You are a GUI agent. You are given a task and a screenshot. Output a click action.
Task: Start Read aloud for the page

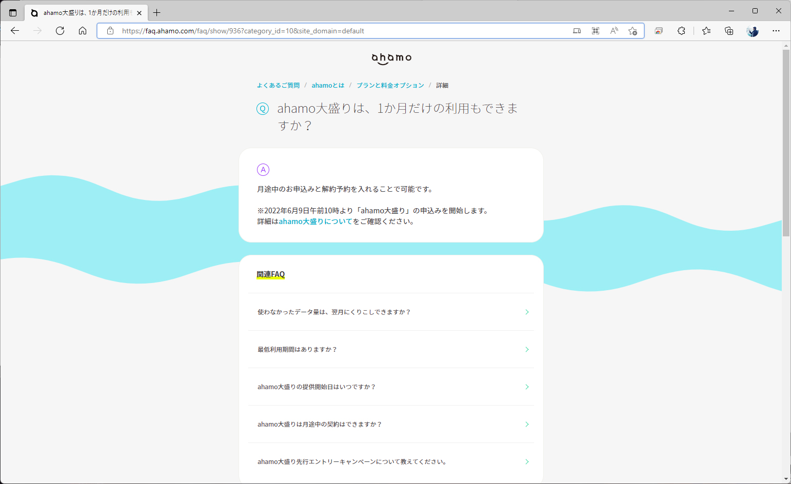pos(614,31)
